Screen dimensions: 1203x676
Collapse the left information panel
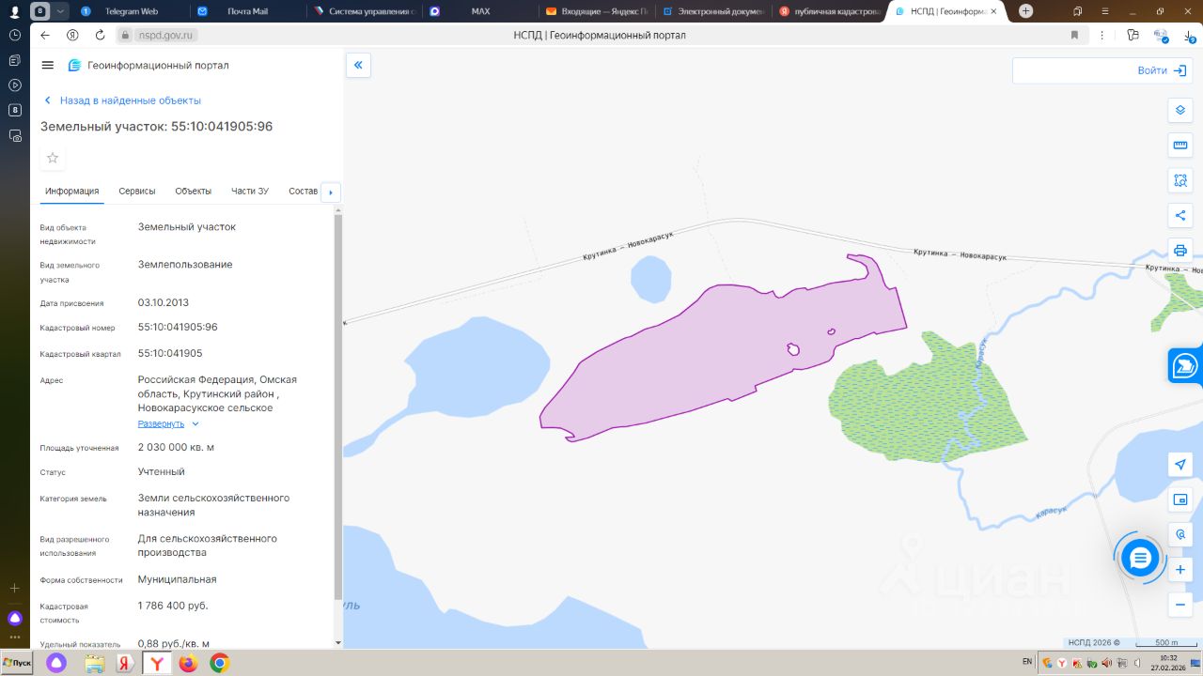point(358,65)
